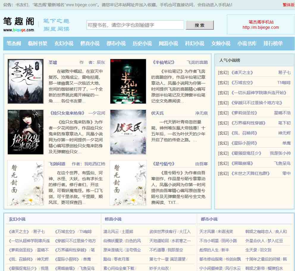Open 彪悍的人生 in 都市小说 list
295x271 pixels.
[x=209, y=250]
